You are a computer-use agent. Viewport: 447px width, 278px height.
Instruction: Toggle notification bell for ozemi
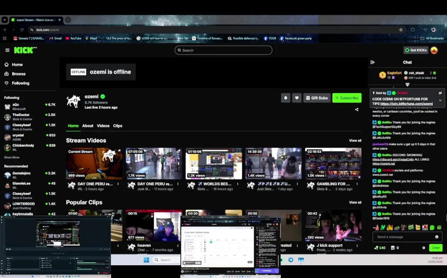[x=286, y=98]
